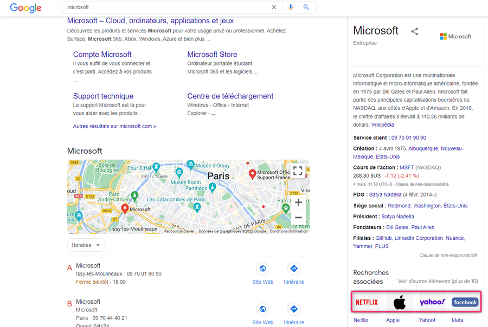Select the Microsoft listing A title

(88, 266)
